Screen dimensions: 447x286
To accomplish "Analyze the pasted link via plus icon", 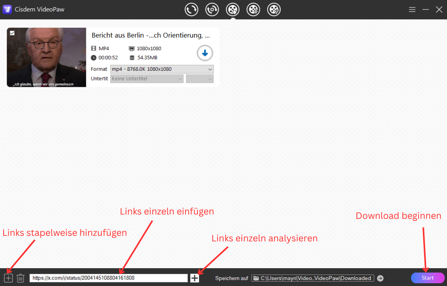I will (194, 278).
